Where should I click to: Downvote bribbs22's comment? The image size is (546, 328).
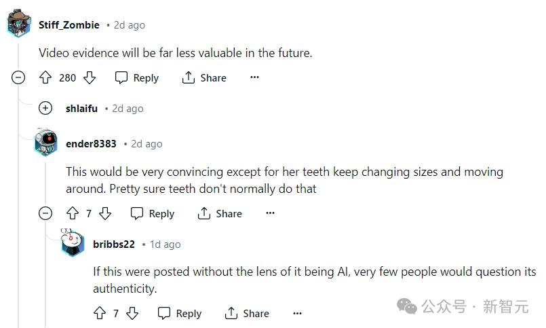[132, 313]
